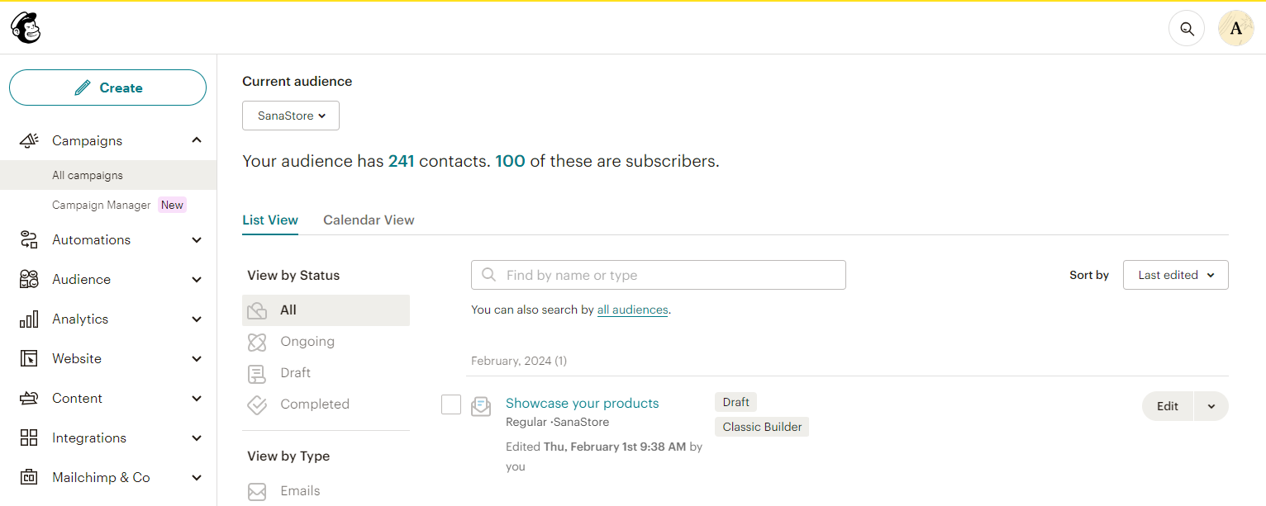The width and height of the screenshot is (1266, 506).
Task: Click Edit for Showcase your products
Action: click(x=1168, y=406)
